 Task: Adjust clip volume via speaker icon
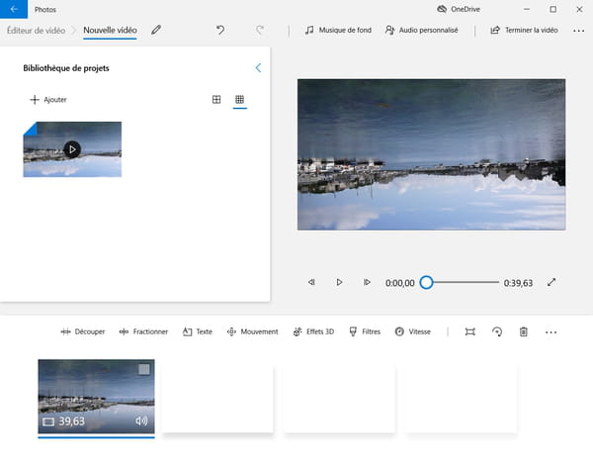click(x=141, y=420)
